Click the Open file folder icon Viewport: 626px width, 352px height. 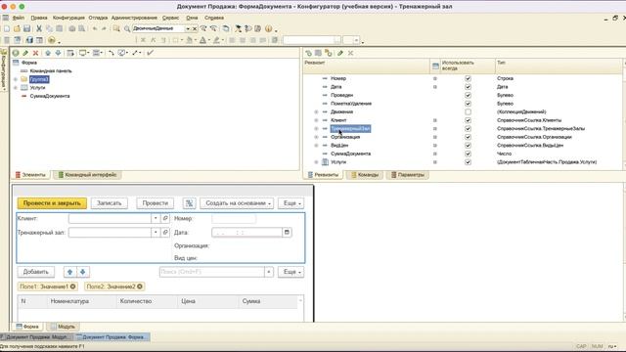point(17,28)
